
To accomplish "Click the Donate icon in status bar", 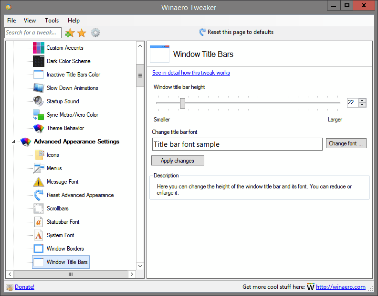I will pyautogui.click(x=10, y=287).
